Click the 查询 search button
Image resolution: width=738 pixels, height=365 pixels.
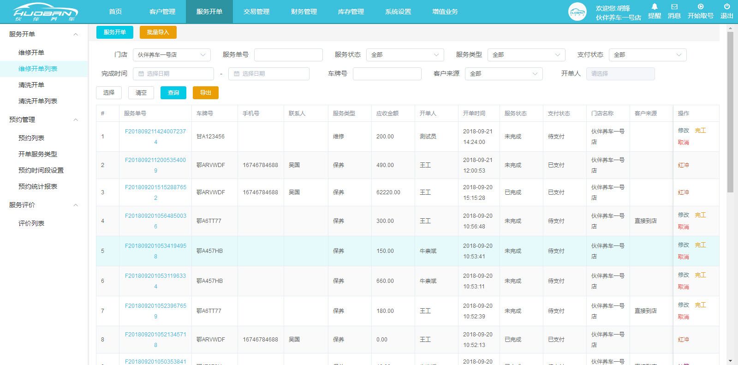pyautogui.click(x=173, y=93)
